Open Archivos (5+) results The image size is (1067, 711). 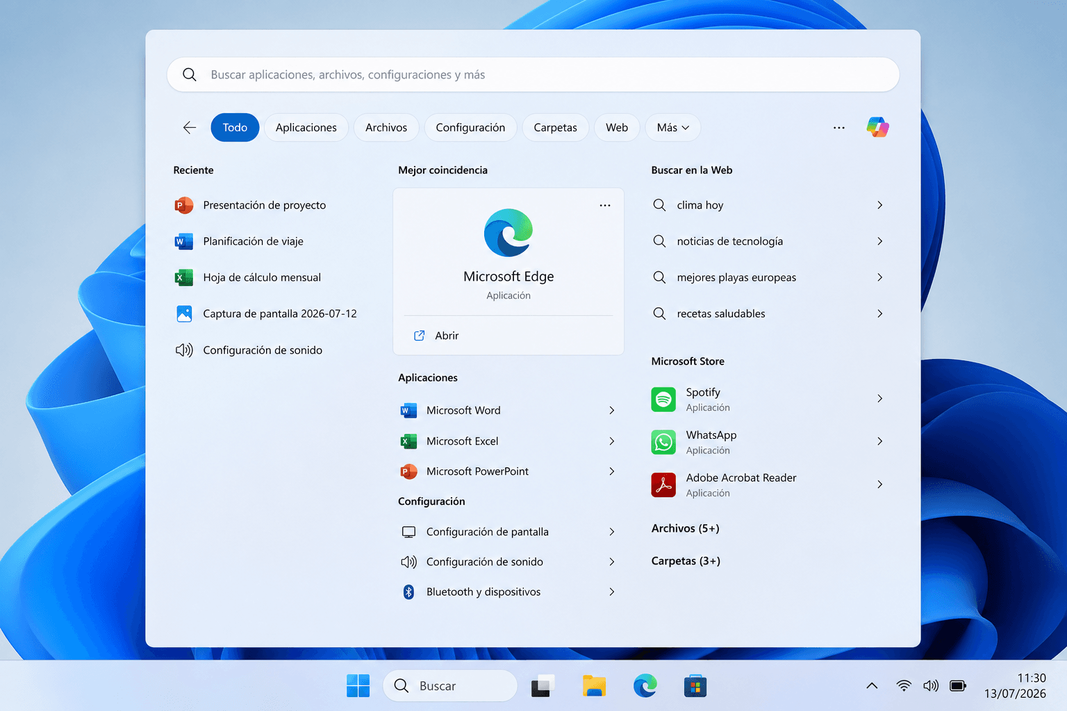[685, 528]
